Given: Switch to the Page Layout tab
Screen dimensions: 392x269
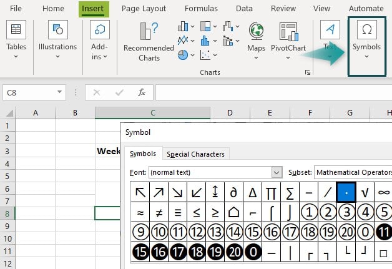Looking at the screenshot, I should coord(144,9).
